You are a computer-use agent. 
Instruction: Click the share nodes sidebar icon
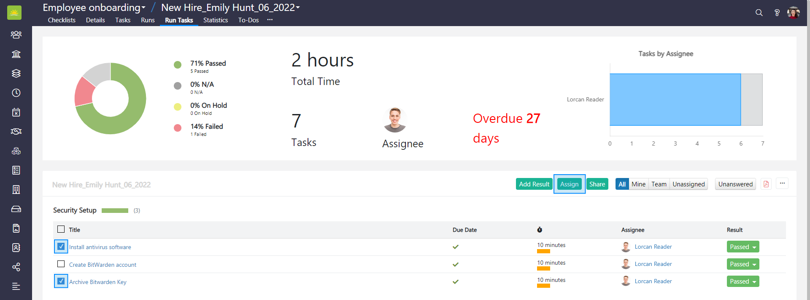coord(16,267)
